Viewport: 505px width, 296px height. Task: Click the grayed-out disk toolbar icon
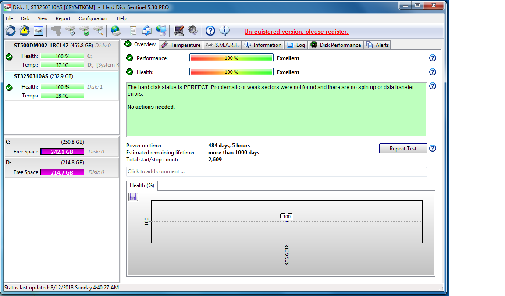point(56,31)
